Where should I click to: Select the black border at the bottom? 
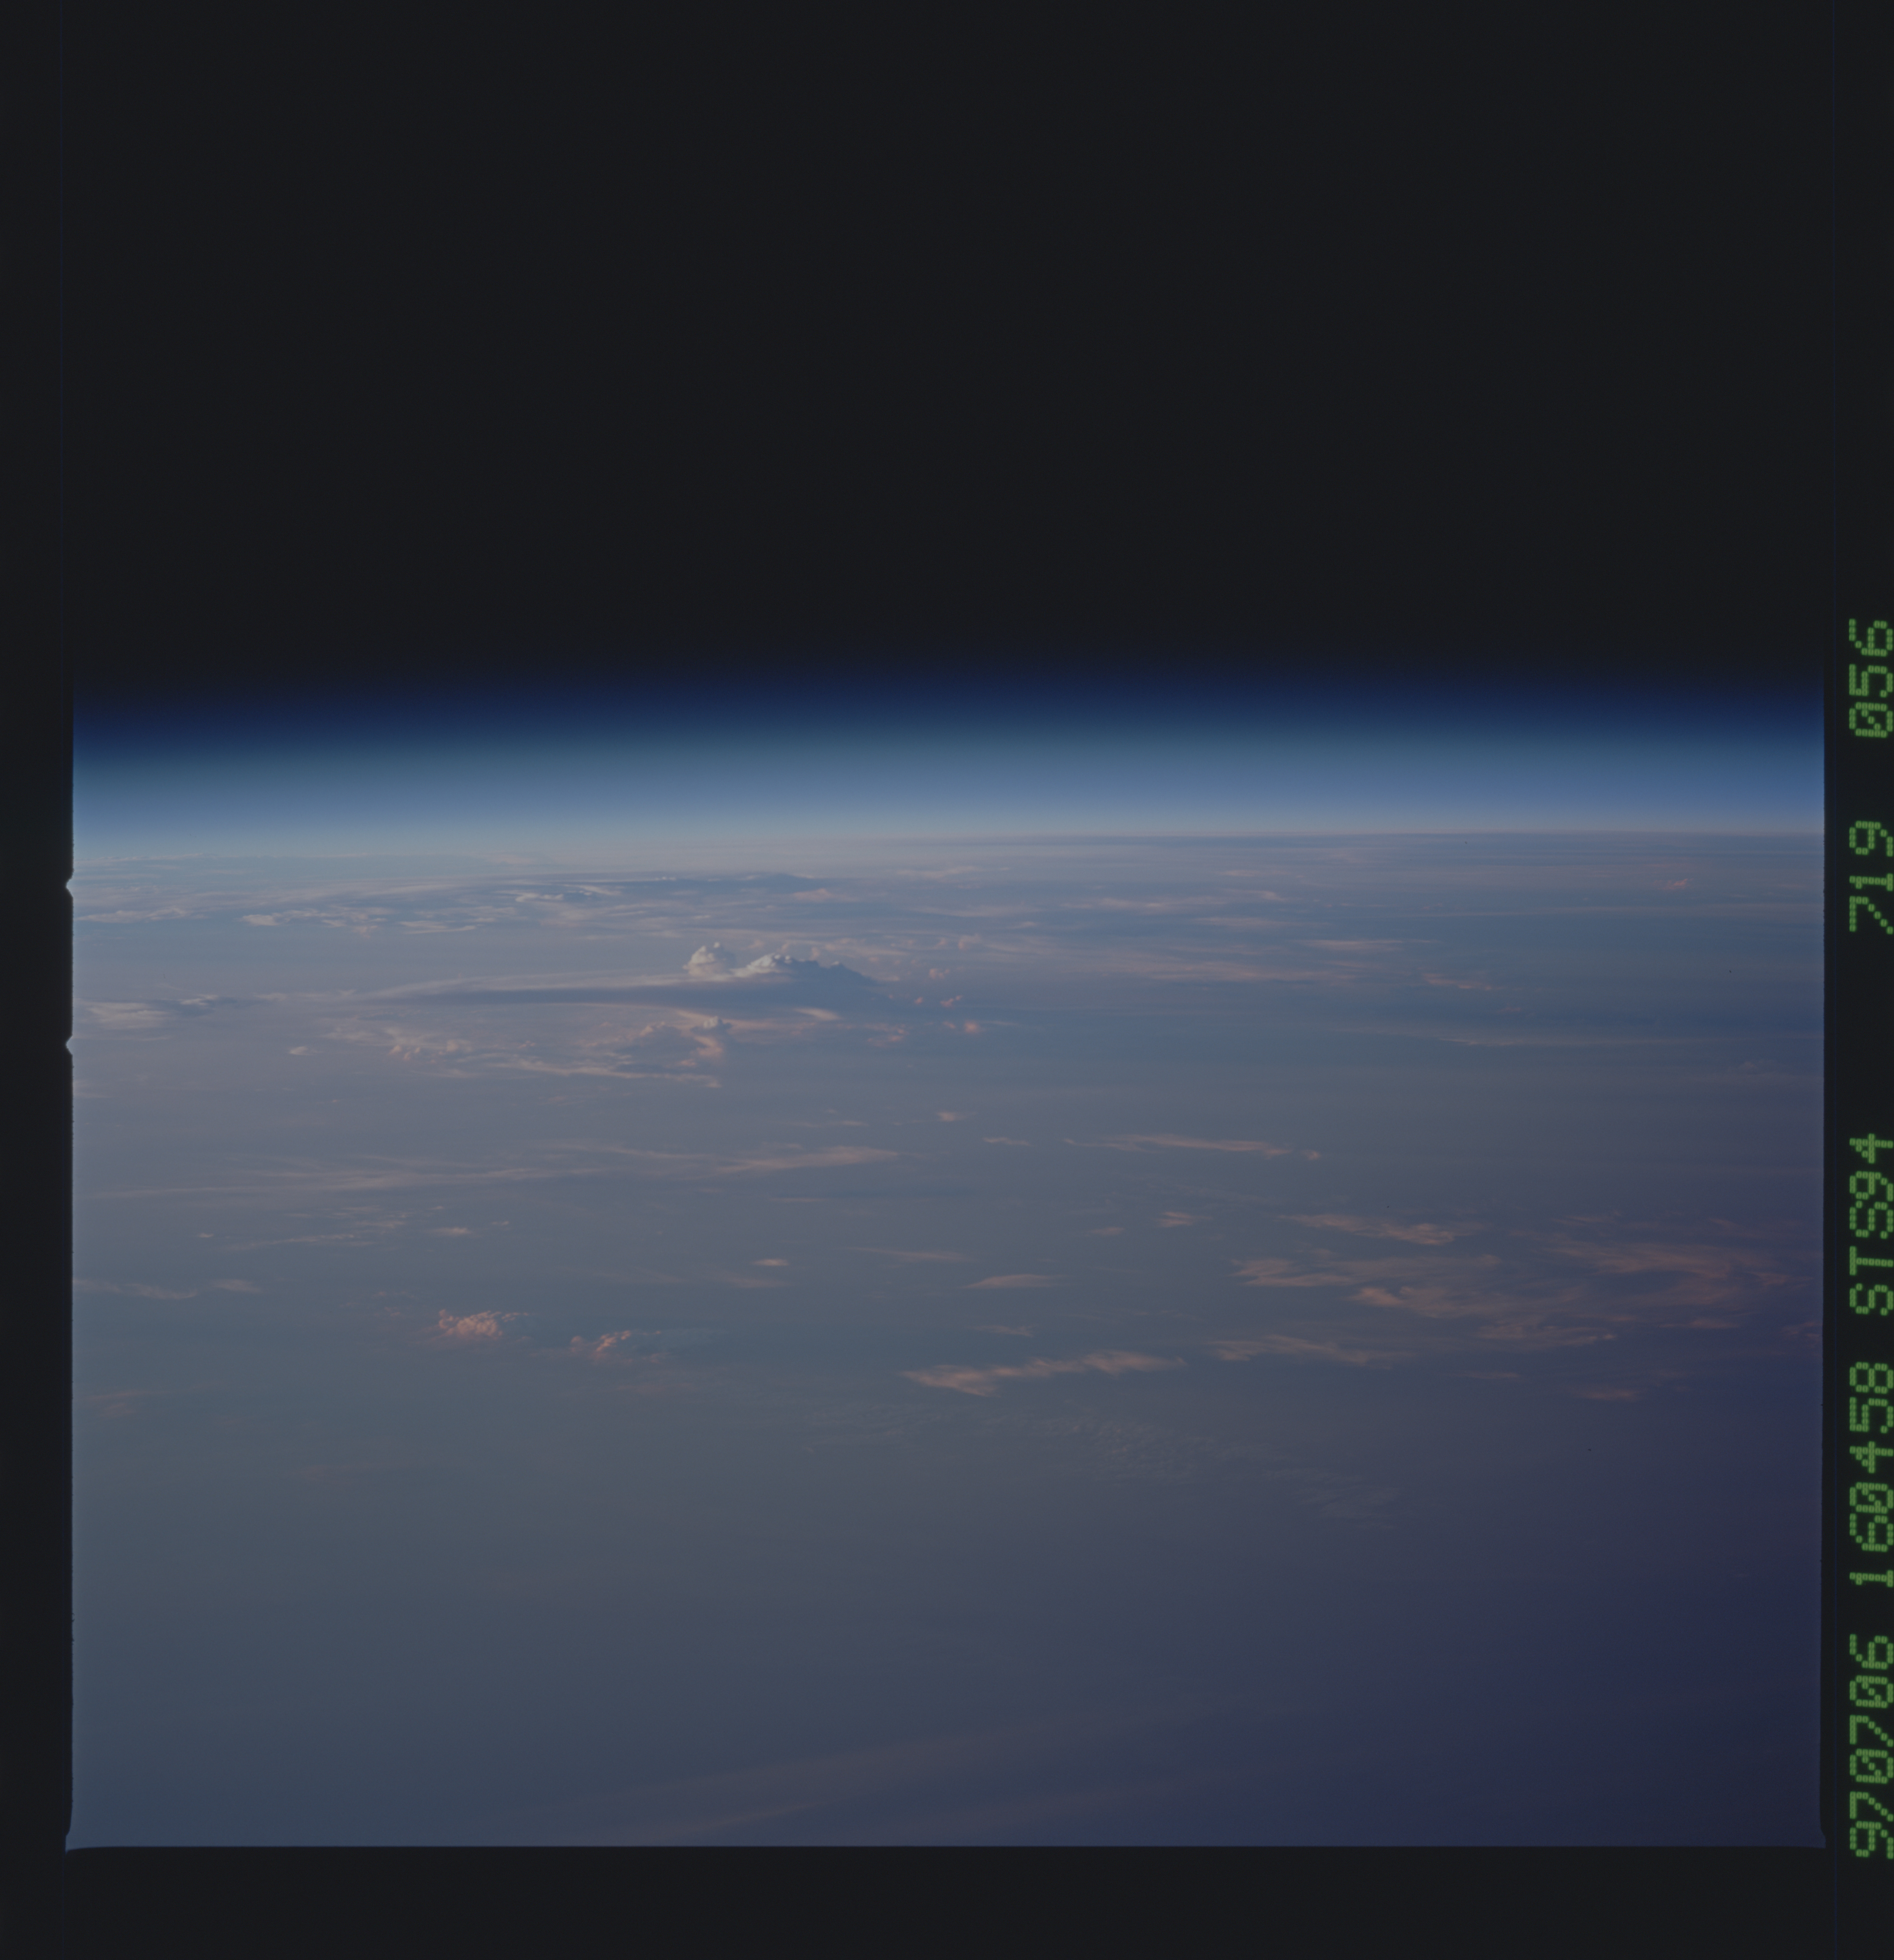coord(950,1905)
